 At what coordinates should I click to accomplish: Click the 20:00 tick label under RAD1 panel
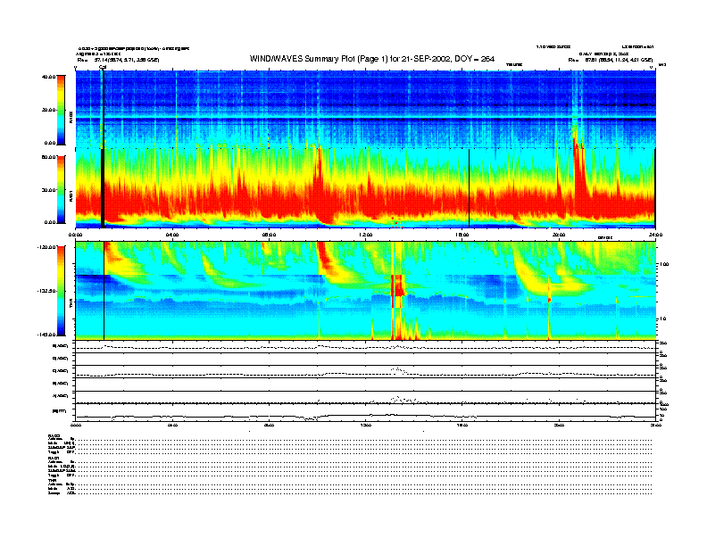(559, 235)
